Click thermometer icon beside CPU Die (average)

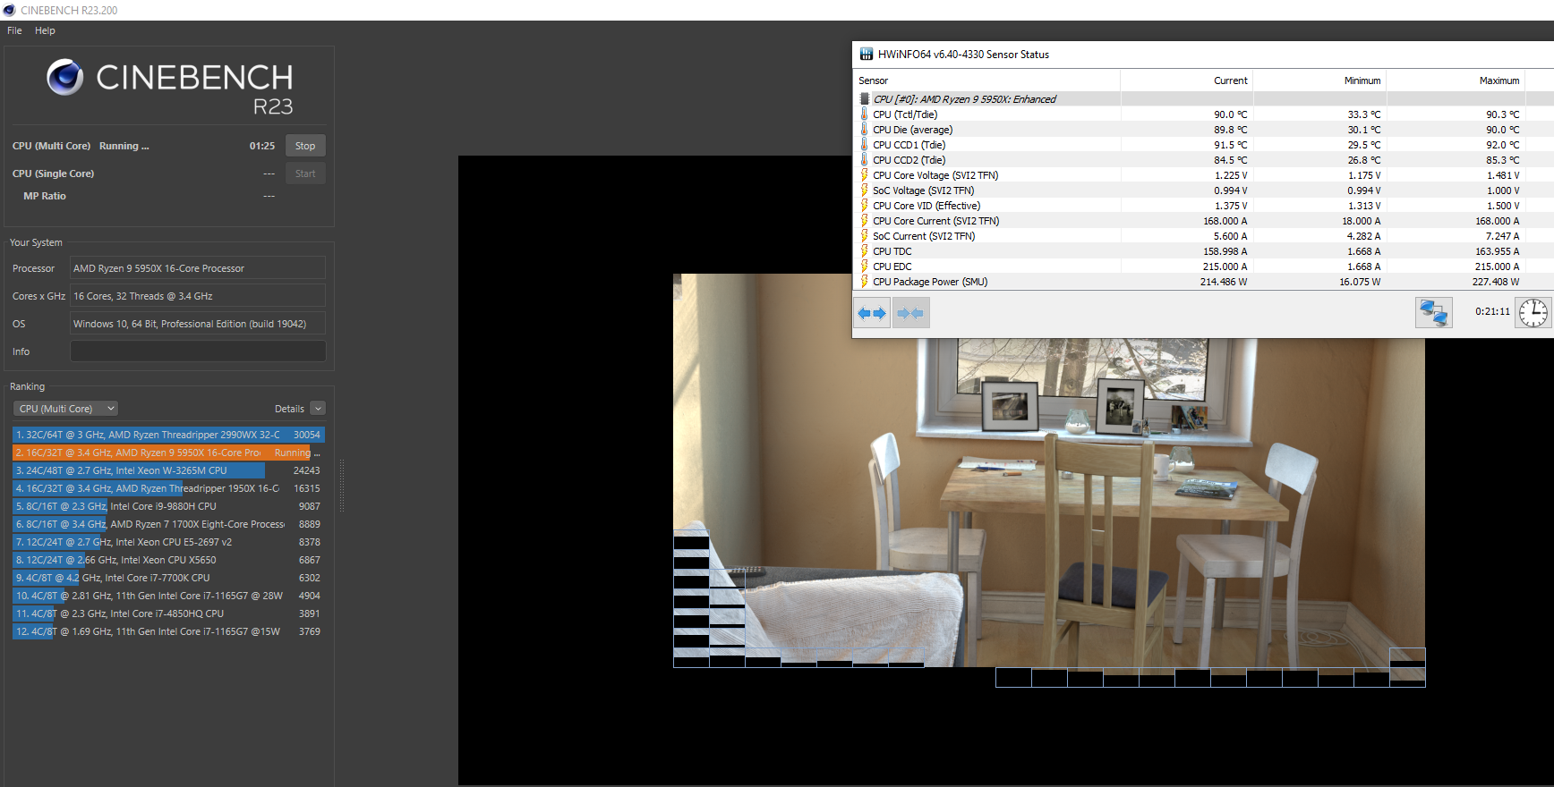tap(865, 130)
